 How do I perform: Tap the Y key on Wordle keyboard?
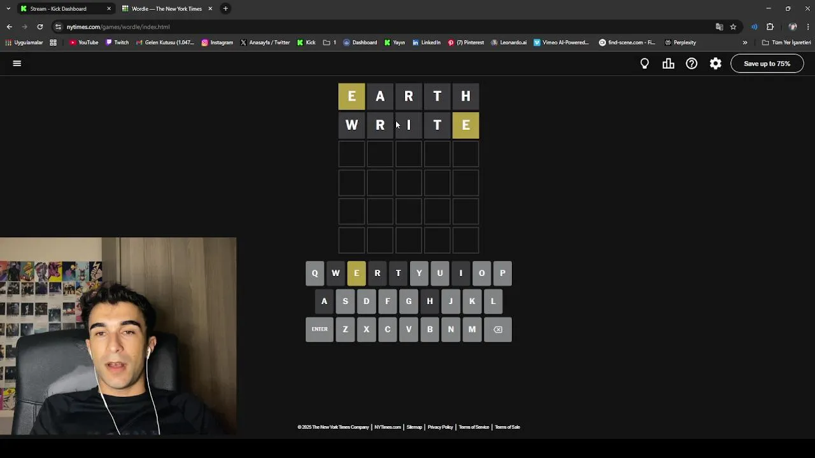coord(419,274)
